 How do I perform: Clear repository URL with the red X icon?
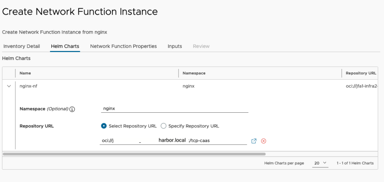[x=264, y=141]
